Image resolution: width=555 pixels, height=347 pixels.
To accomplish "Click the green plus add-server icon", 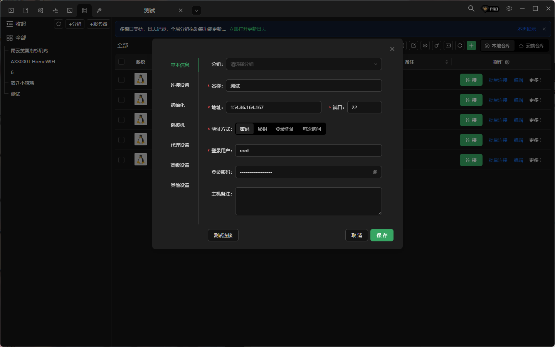I will click(471, 45).
